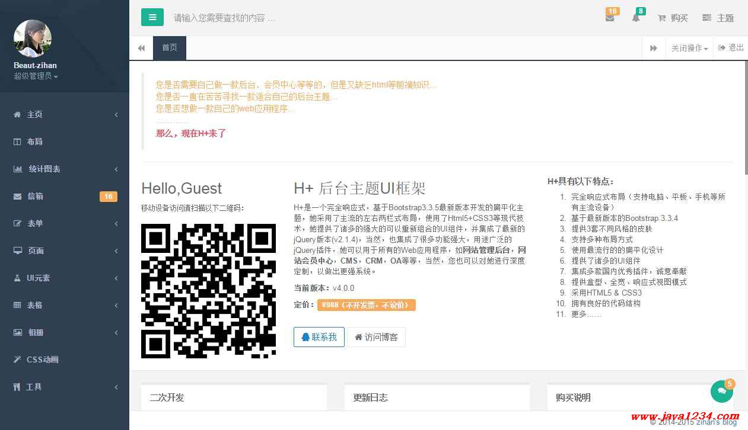Click the 联系我 button
The image size is (748, 430).
coord(319,337)
